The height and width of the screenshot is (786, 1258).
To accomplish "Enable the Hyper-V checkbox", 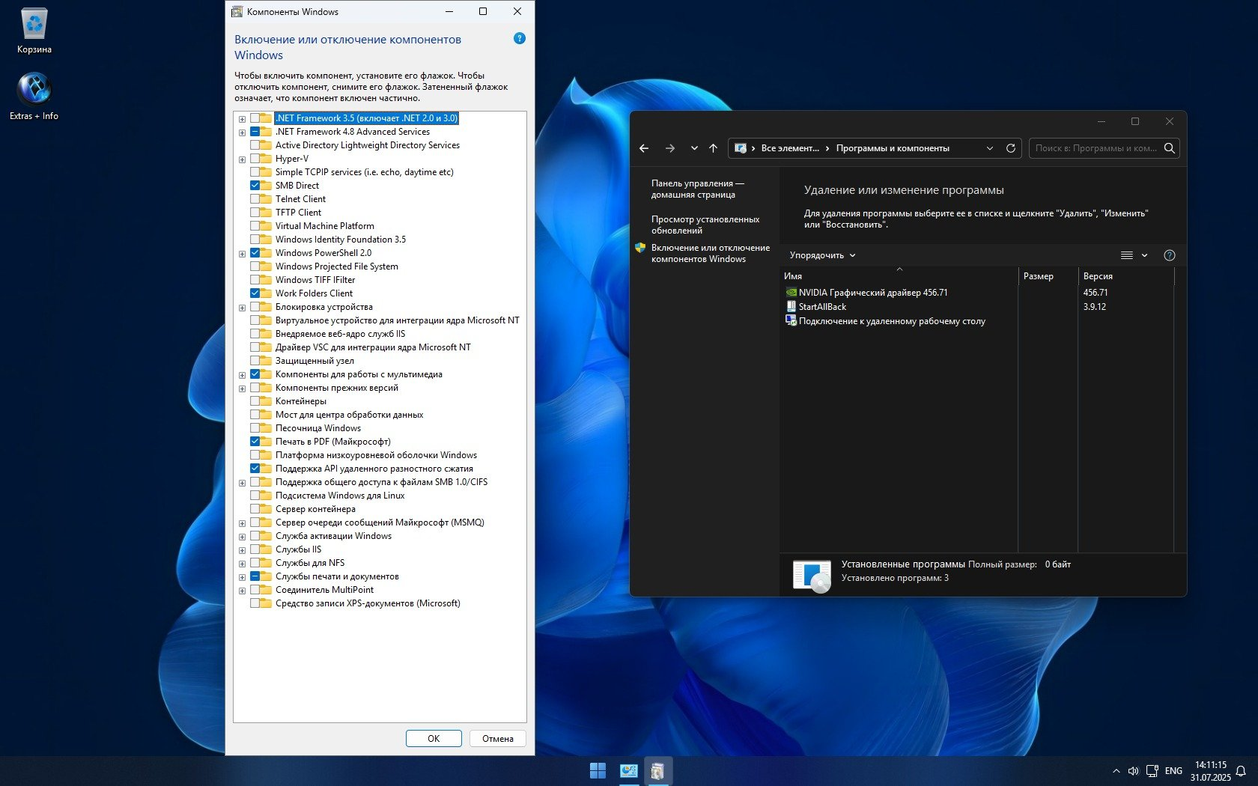I will [255, 159].
